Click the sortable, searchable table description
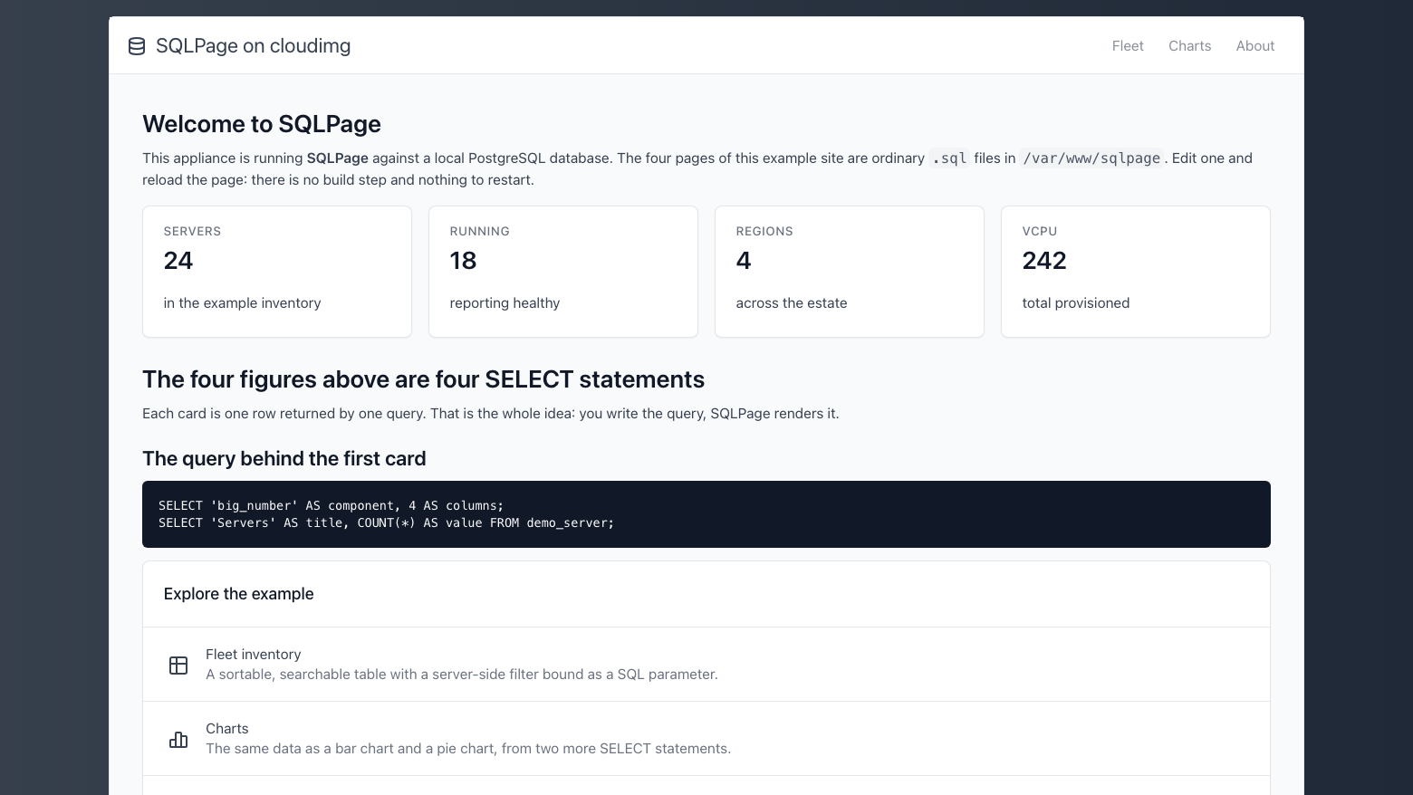Screen dimensions: 1413x795 tap(462, 675)
